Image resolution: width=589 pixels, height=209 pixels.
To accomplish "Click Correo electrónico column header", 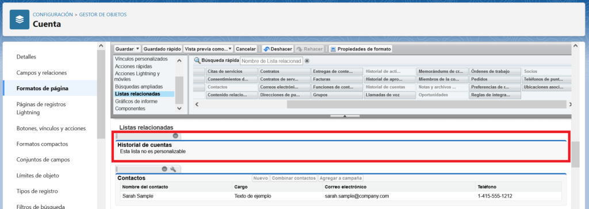I will [346, 187].
